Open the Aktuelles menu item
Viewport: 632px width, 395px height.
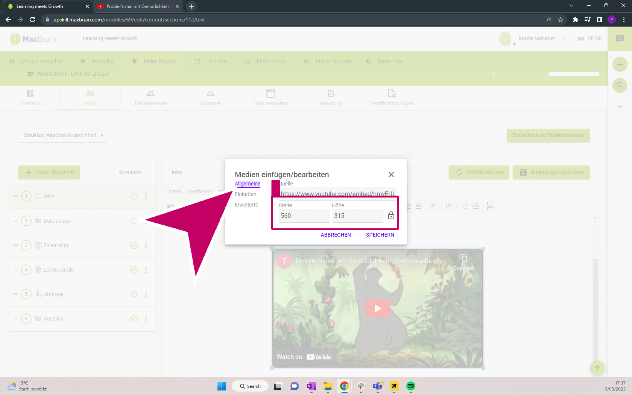tap(97, 61)
